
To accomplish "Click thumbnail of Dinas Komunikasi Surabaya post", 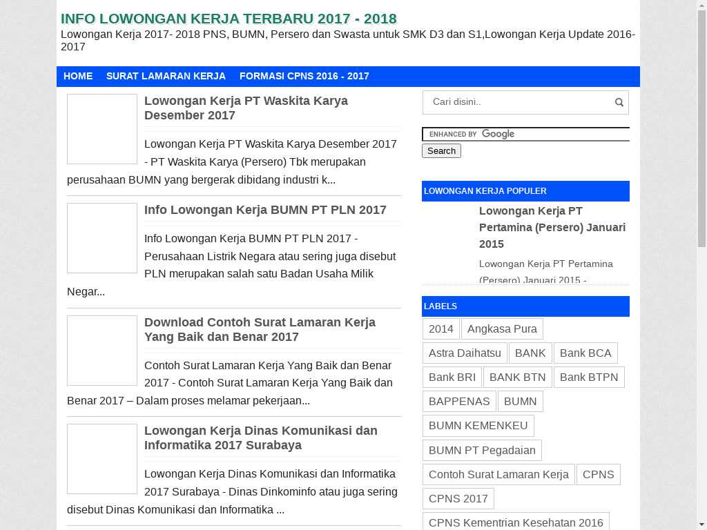I will click(x=102, y=459).
